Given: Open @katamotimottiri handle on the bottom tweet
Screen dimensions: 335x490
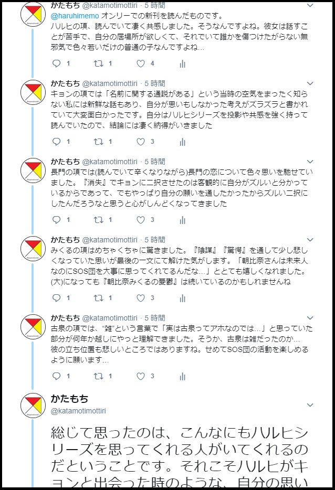Looking at the screenshot, I should coord(78,411).
